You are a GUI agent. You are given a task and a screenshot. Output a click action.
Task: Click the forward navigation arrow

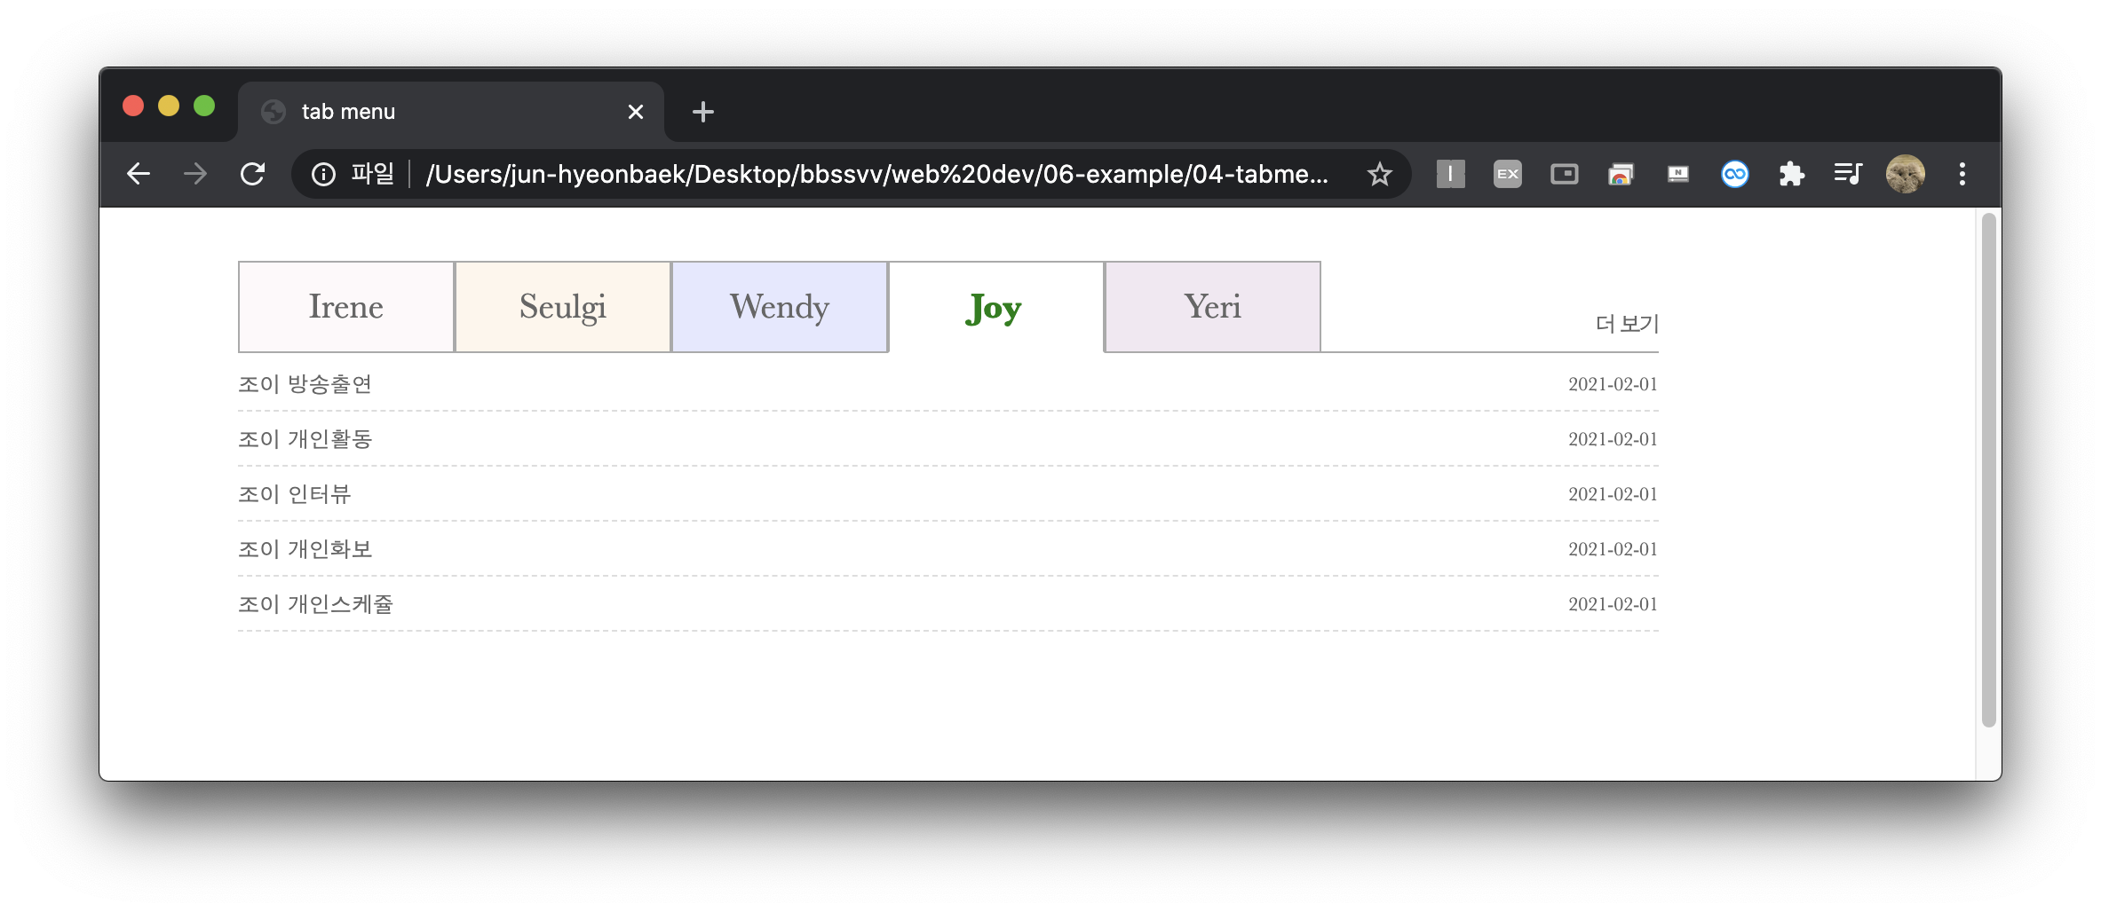click(195, 174)
